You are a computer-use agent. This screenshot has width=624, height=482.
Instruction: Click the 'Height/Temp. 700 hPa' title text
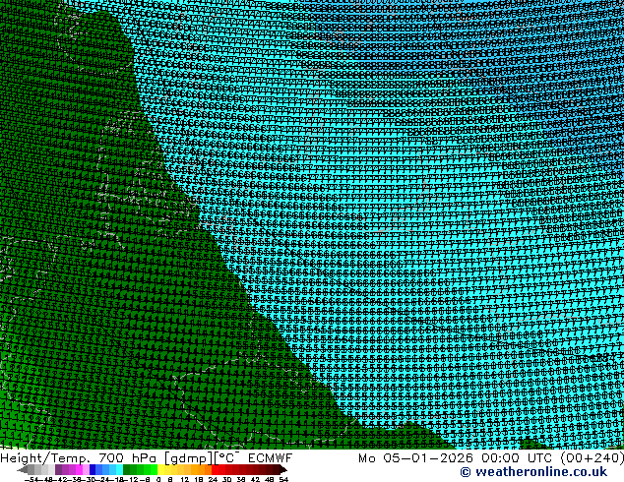78,458
